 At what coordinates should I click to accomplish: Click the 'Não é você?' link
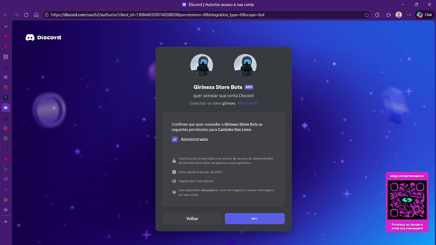point(248,103)
